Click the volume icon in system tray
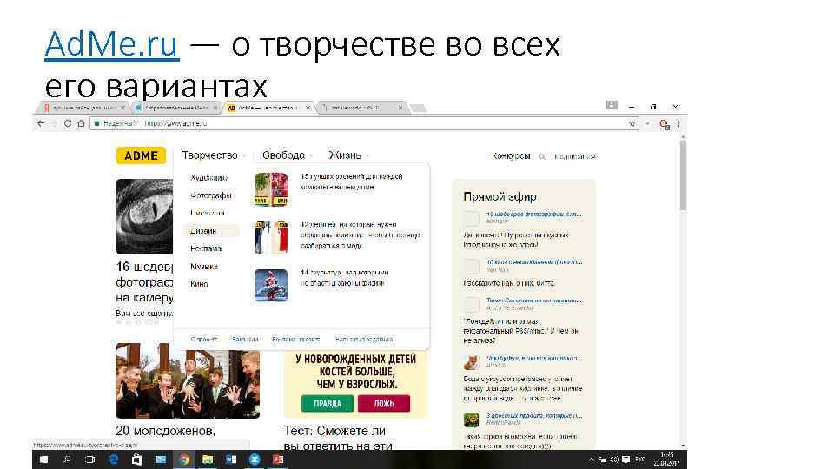The image size is (834, 469). click(x=614, y=459)
